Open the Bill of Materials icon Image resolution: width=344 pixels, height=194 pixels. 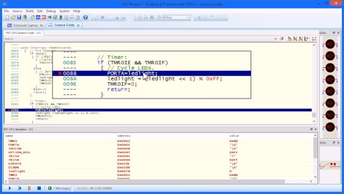click(x=66, y=17)
